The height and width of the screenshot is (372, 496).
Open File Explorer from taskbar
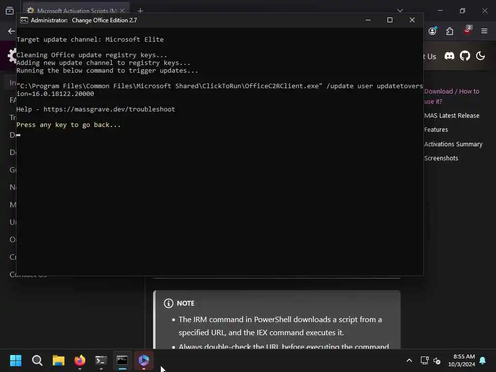click(x=59, y=360)
